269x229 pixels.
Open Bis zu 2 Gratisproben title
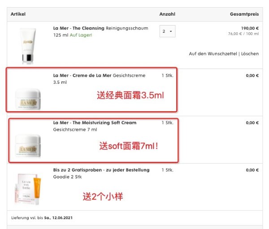[x=101, y=170]
